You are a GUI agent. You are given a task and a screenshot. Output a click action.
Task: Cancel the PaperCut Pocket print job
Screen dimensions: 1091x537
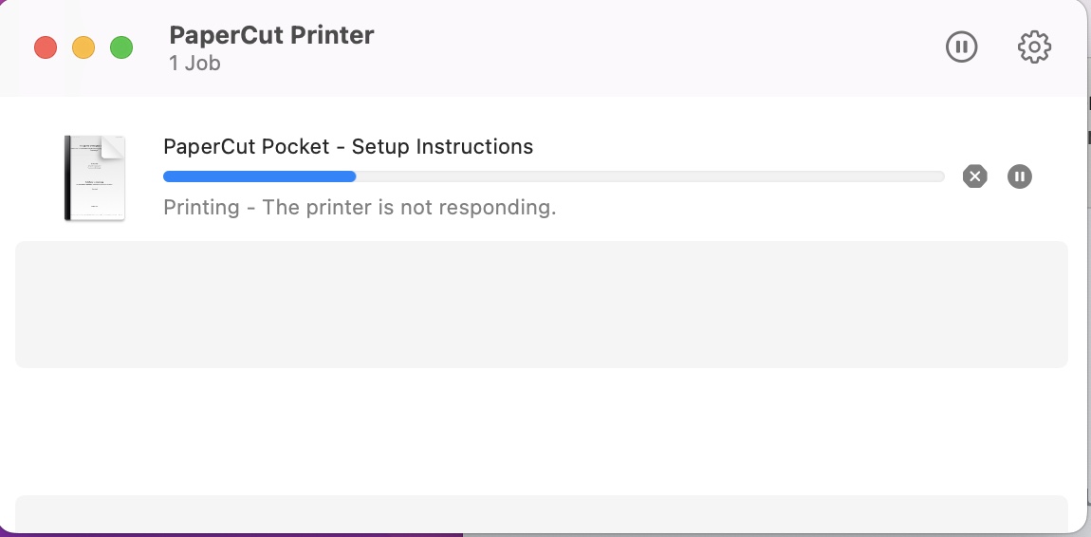(x=975, y=176)
